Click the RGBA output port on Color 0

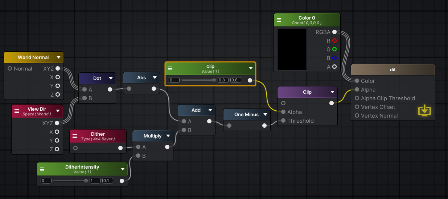(334, 32)
